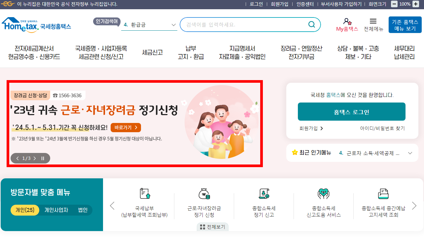
Task: Expand 최근 인기메뉴 list chevron
Action: (x=410, y=153)
